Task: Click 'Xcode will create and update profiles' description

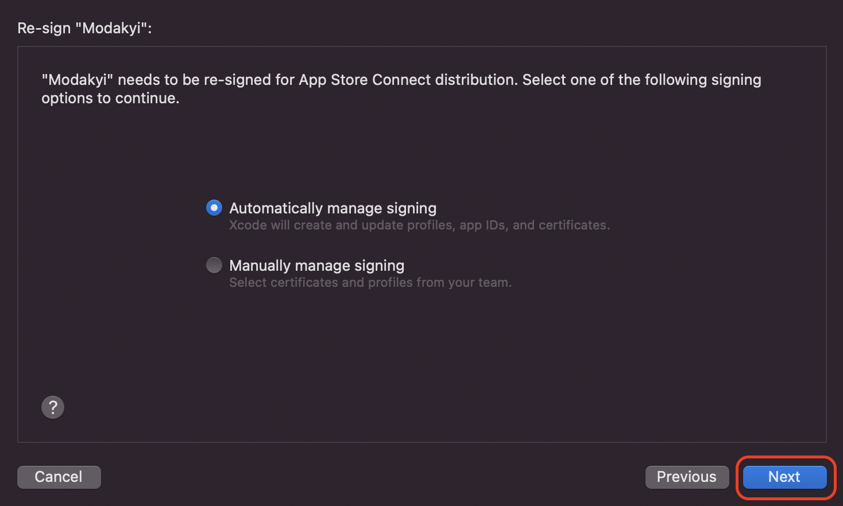Action: click(x=419, y=225)
